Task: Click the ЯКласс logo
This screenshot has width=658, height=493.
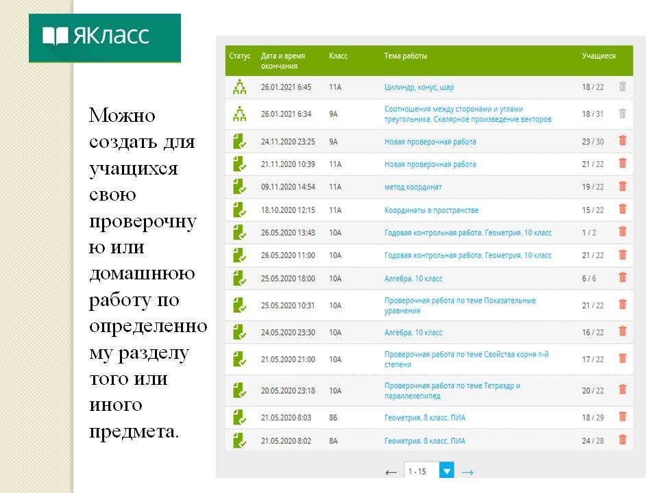Action: pyautogui.click(x=104, y=37)
